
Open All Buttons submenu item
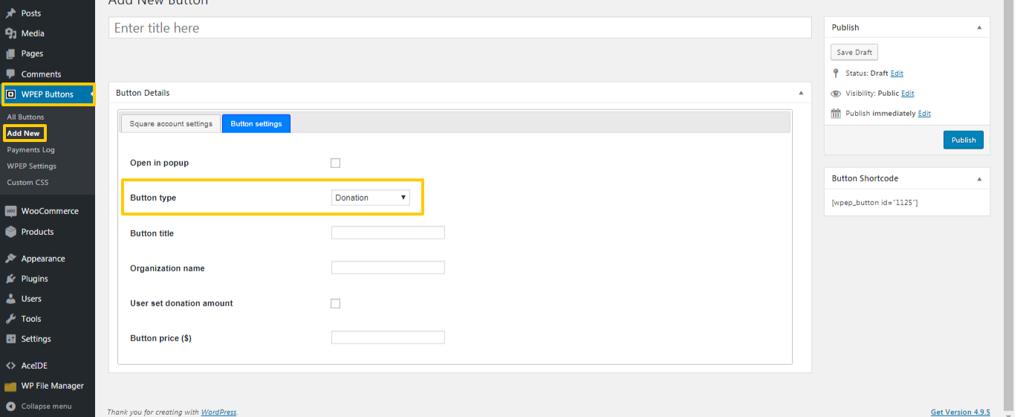coord(25,117)
